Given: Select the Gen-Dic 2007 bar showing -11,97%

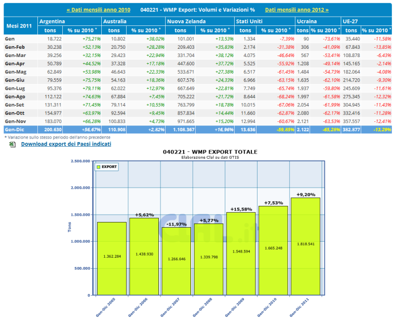Looking at the screenshot, I should pyautogui.click(x=176, y=261).
